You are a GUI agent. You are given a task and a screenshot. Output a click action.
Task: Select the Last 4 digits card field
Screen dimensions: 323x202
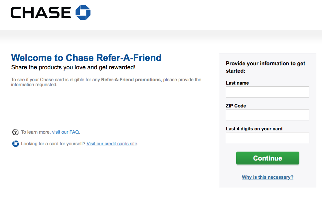click(x=267, y=138)
